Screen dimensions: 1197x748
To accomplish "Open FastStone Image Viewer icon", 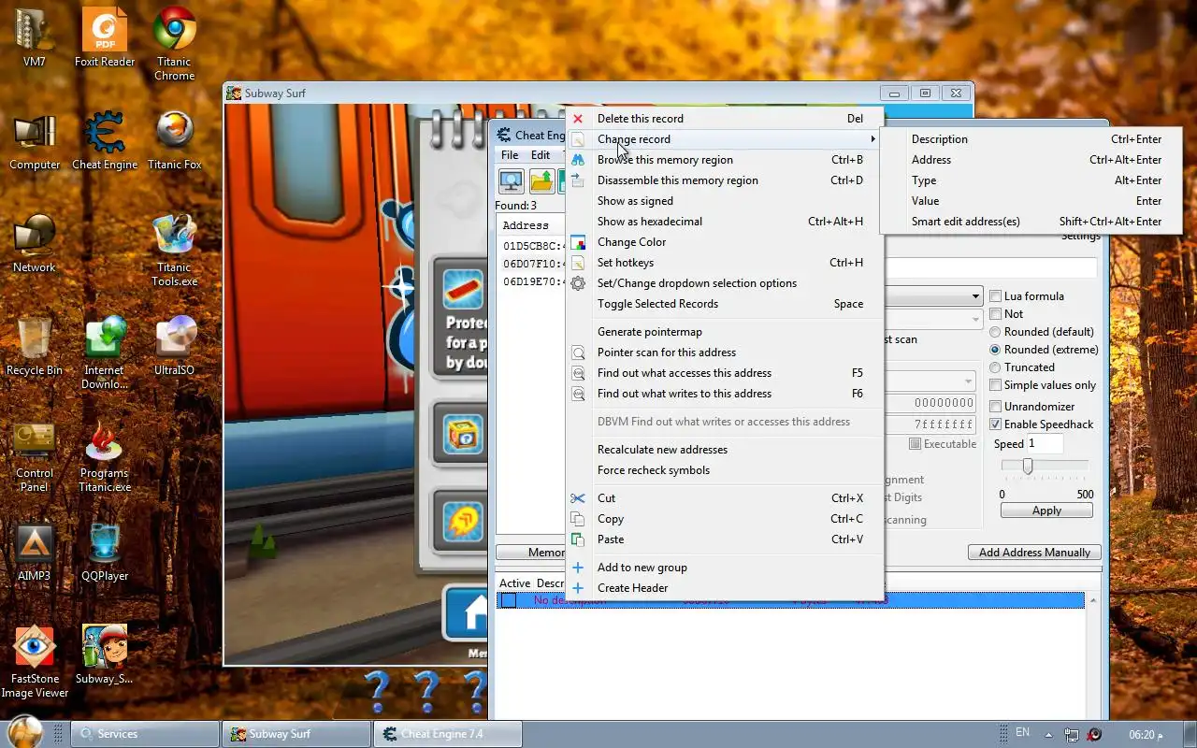I will tap(35, 662).
